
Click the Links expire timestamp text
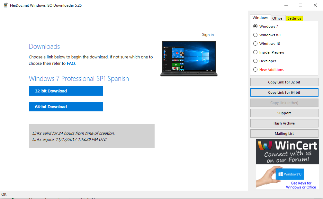[69, 140]
